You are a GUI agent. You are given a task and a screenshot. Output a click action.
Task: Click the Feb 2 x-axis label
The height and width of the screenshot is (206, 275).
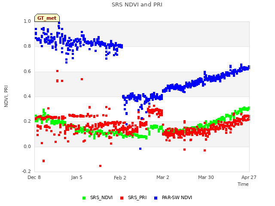(x=120, y=178)
